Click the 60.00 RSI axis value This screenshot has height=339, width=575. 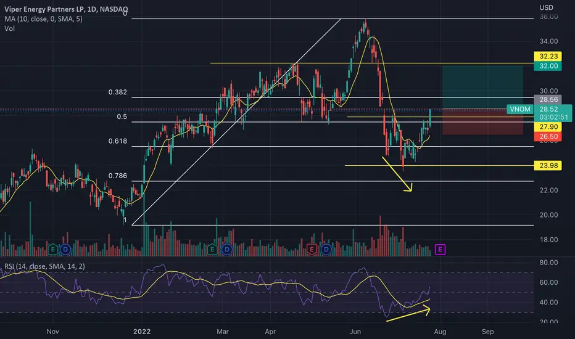pyautogui.click(x=548, y=282)
